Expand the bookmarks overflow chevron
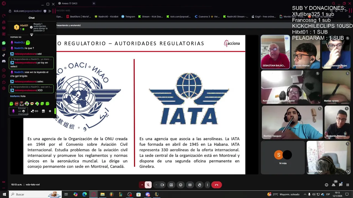 click(x=350, y=16)
